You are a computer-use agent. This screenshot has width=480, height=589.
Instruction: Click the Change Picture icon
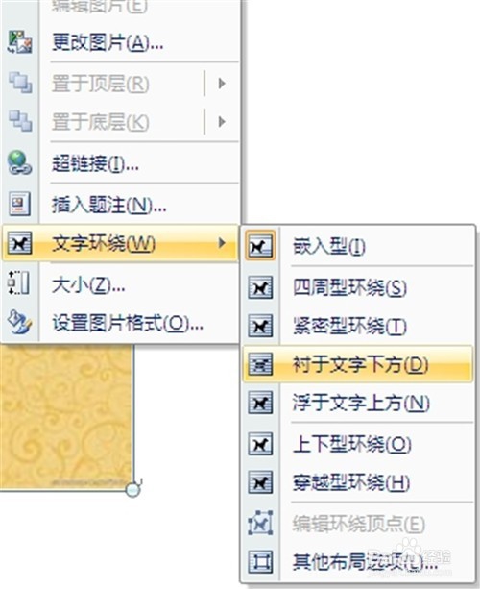(x=19, y=42)
